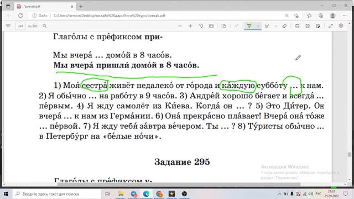Click the fit to width icon
Image resolution: width=354 pixels, height=199 pixels.
pos(211,26)
